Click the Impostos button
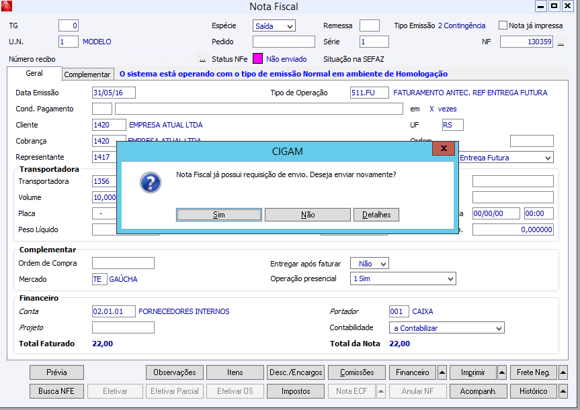Viewport: 580px width, 410px height. (296, 391)
